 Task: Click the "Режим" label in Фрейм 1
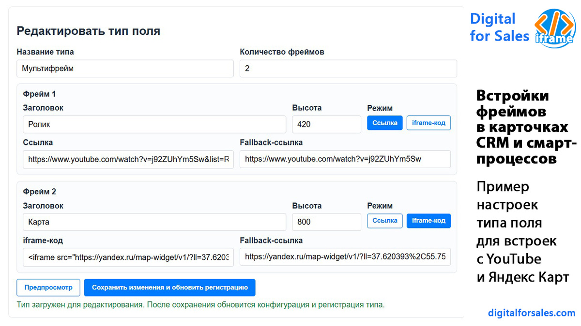pos(380,108)
